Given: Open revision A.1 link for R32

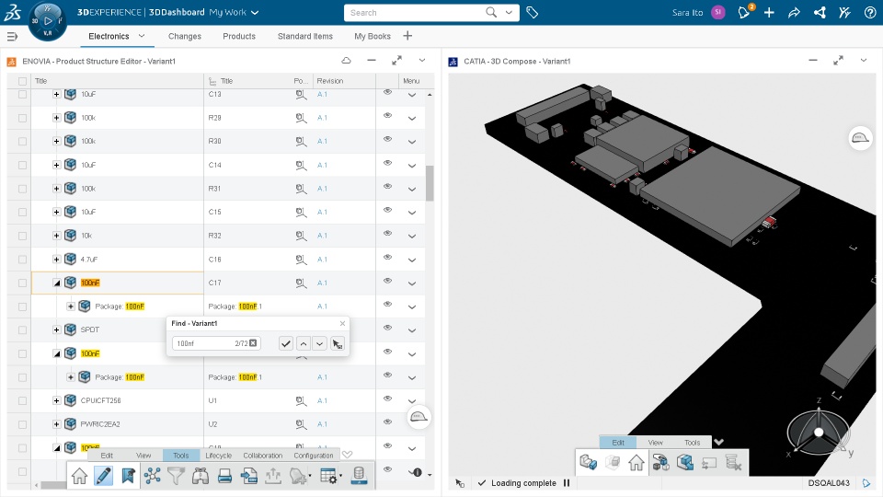Looking at the screenshot, I should pos(322,236).
